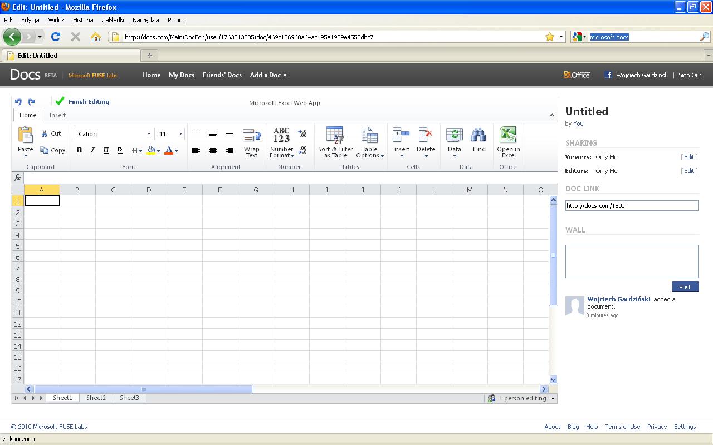Underline the cell text
713x445 pixels.
pos(106,150)
